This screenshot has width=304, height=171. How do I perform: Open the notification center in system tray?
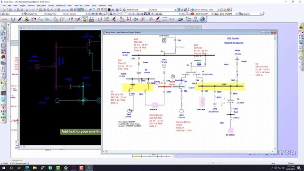[299, 168]
